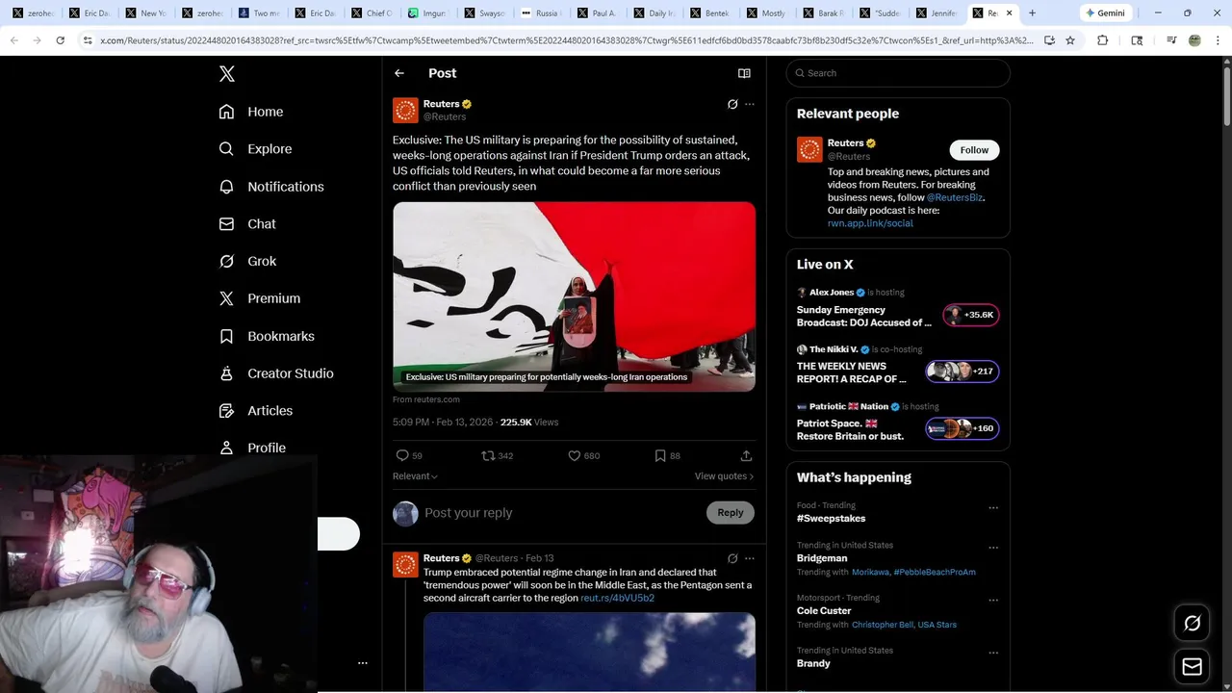This screenshot has height=693, width=1232.
Task: Open Christopher Bell, USA Stars trend link
Action: [x=904, y=625]
